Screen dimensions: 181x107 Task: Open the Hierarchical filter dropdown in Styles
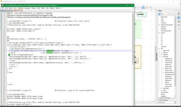click(167, 102)
